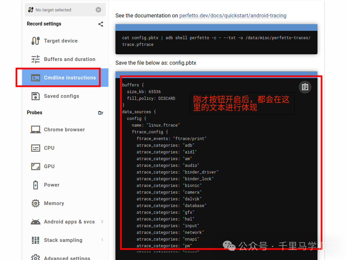
Task: Open Buffers and duration settings
Action: pyautogui.click(x=65, y=59)
